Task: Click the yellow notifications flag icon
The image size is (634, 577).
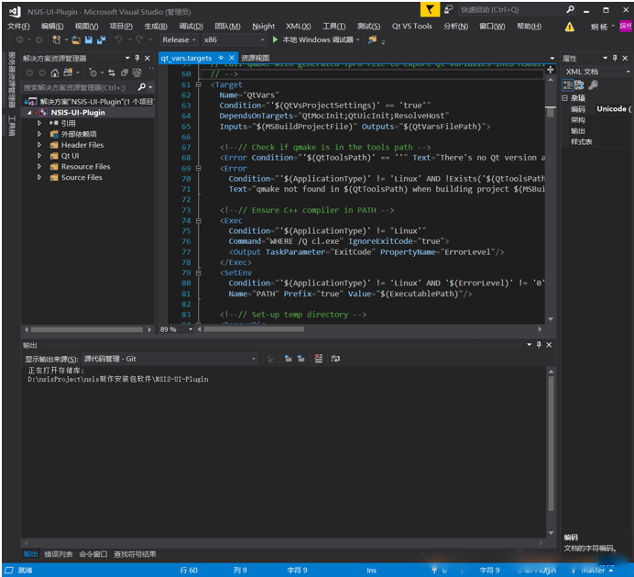Action: [x=430, y=9]
